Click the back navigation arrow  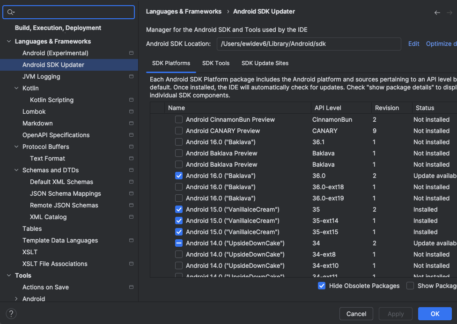pyautogui.click(x=437, y=13)
